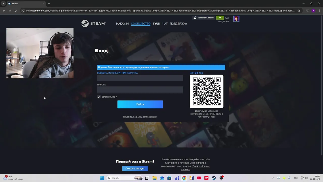Click the wallet balance 1463,93 руб.
This screenshot has width=323, height=182.
pyautogui.click(x=223, y=22)
